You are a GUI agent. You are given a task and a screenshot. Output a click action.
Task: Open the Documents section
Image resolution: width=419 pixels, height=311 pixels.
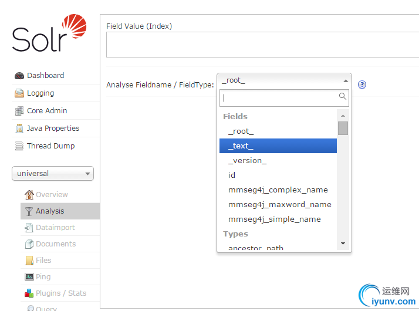coord(56,244)
